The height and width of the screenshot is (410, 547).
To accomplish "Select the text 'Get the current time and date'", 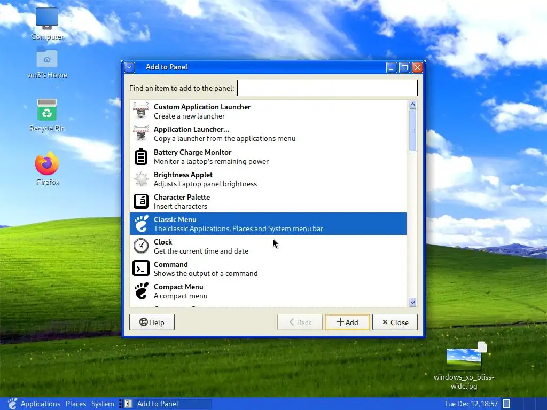I will [x=201, y=251].
